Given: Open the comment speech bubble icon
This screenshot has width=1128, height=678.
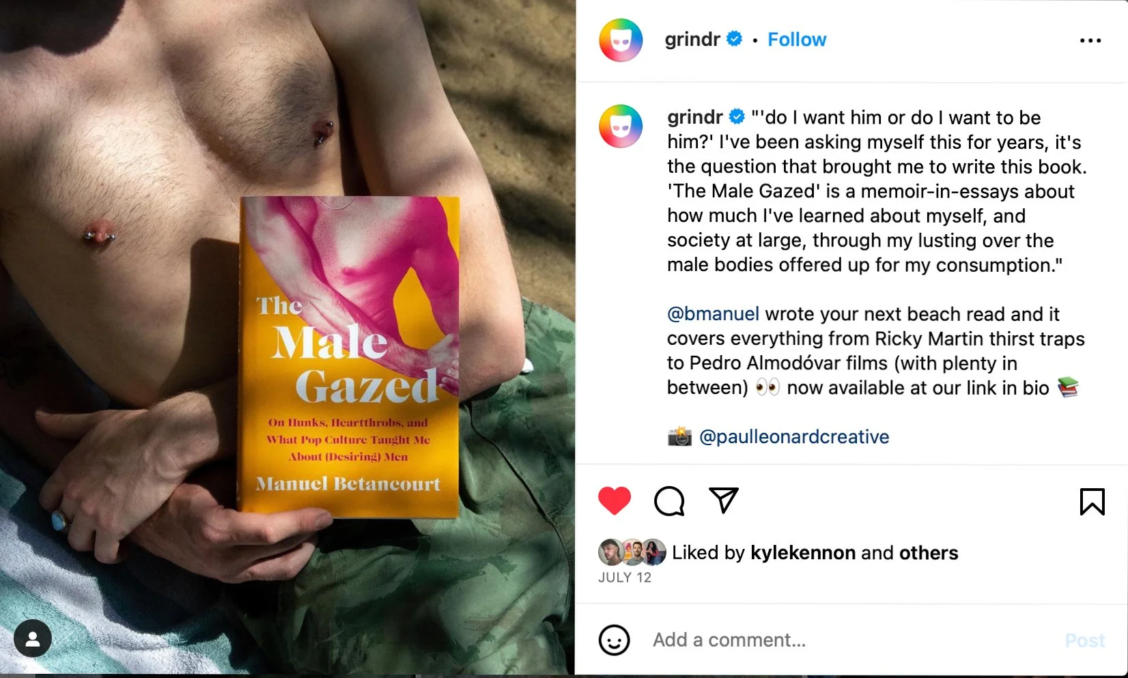Looking at the screenshot, I should pyautogui.click(x=669, y=501).
